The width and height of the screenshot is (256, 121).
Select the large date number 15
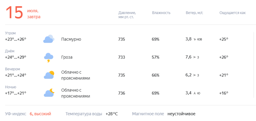14,13
